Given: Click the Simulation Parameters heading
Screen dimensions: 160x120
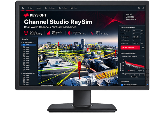Looking at the screenshot, I should point(128,28).
